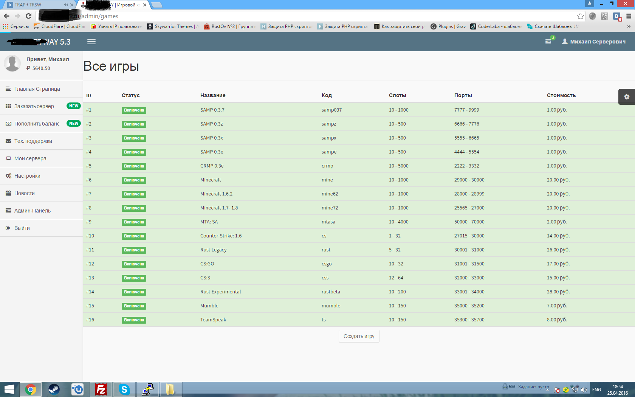Click the browser forward arrow

(17, 16)
